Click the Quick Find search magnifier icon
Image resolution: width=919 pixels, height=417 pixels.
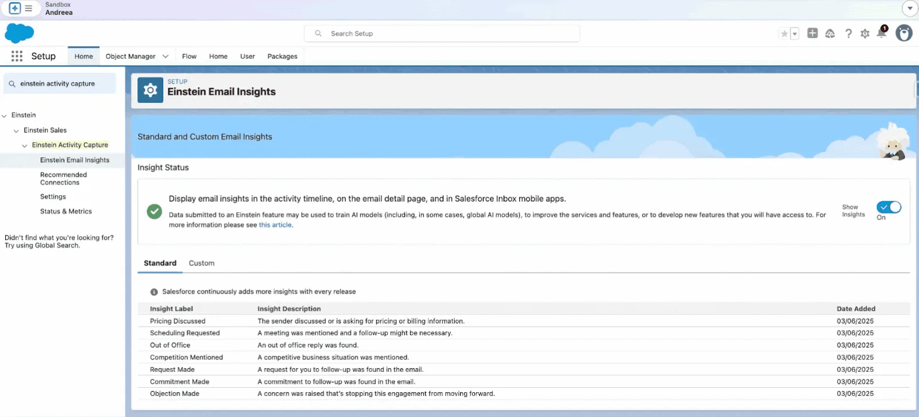click(x=12, y=84)
